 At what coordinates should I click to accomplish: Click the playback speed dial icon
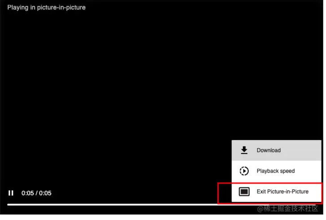[x=244, y=171]
